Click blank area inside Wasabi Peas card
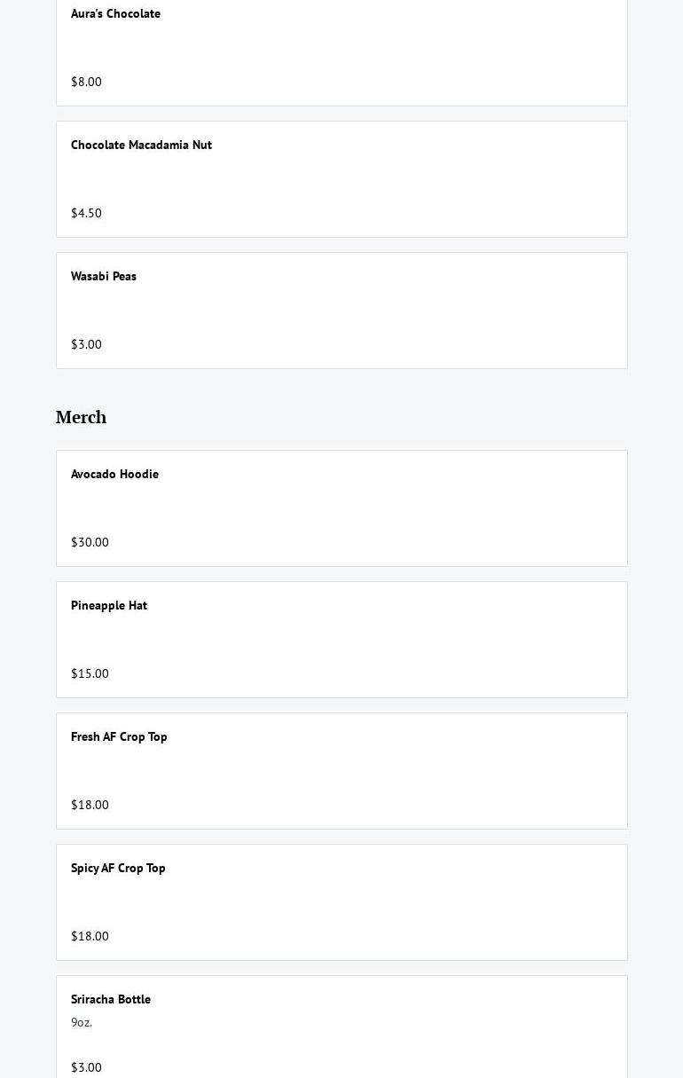The height and width of the screenshot is (1078, 683). point(399,311)
